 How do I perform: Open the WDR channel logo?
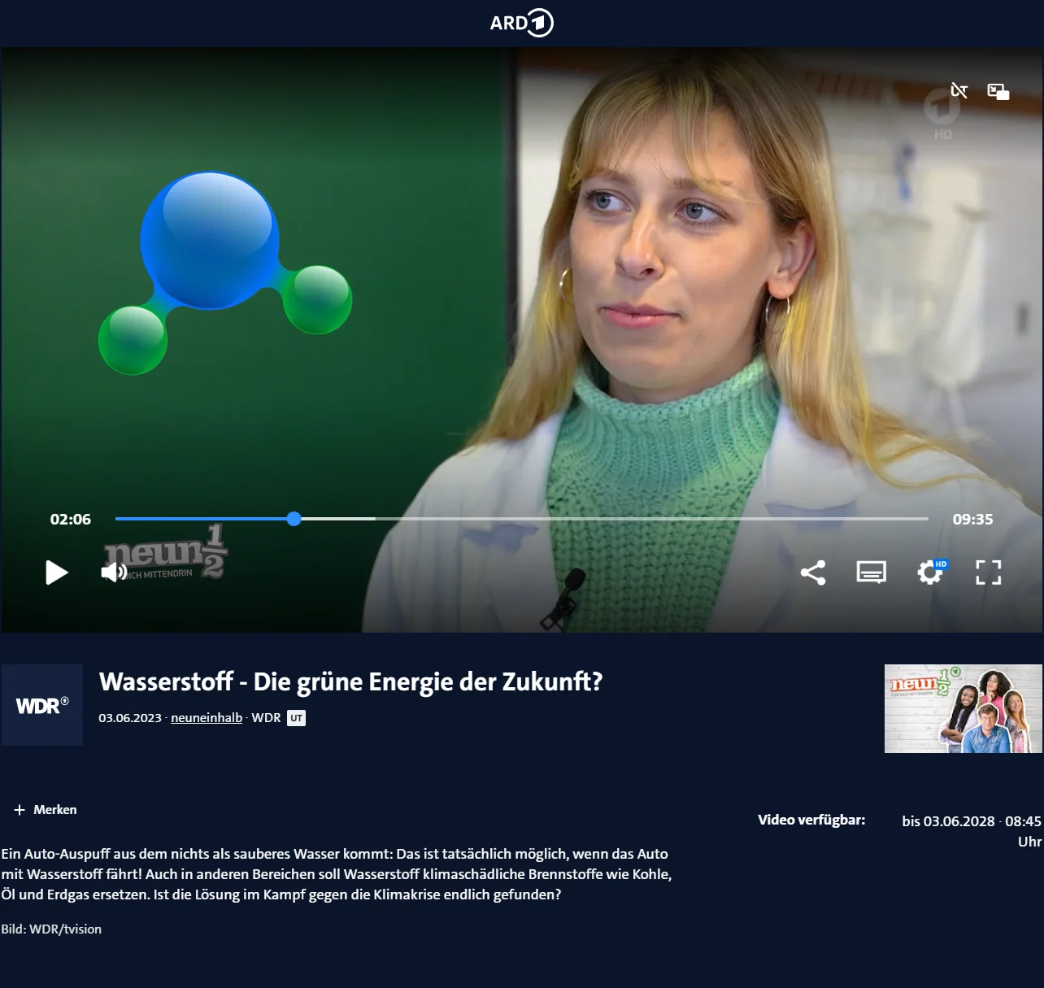tap(42, 705)
